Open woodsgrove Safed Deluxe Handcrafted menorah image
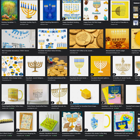Image resolution: width=140 pixels, height=140 pixels. [38, 94]
